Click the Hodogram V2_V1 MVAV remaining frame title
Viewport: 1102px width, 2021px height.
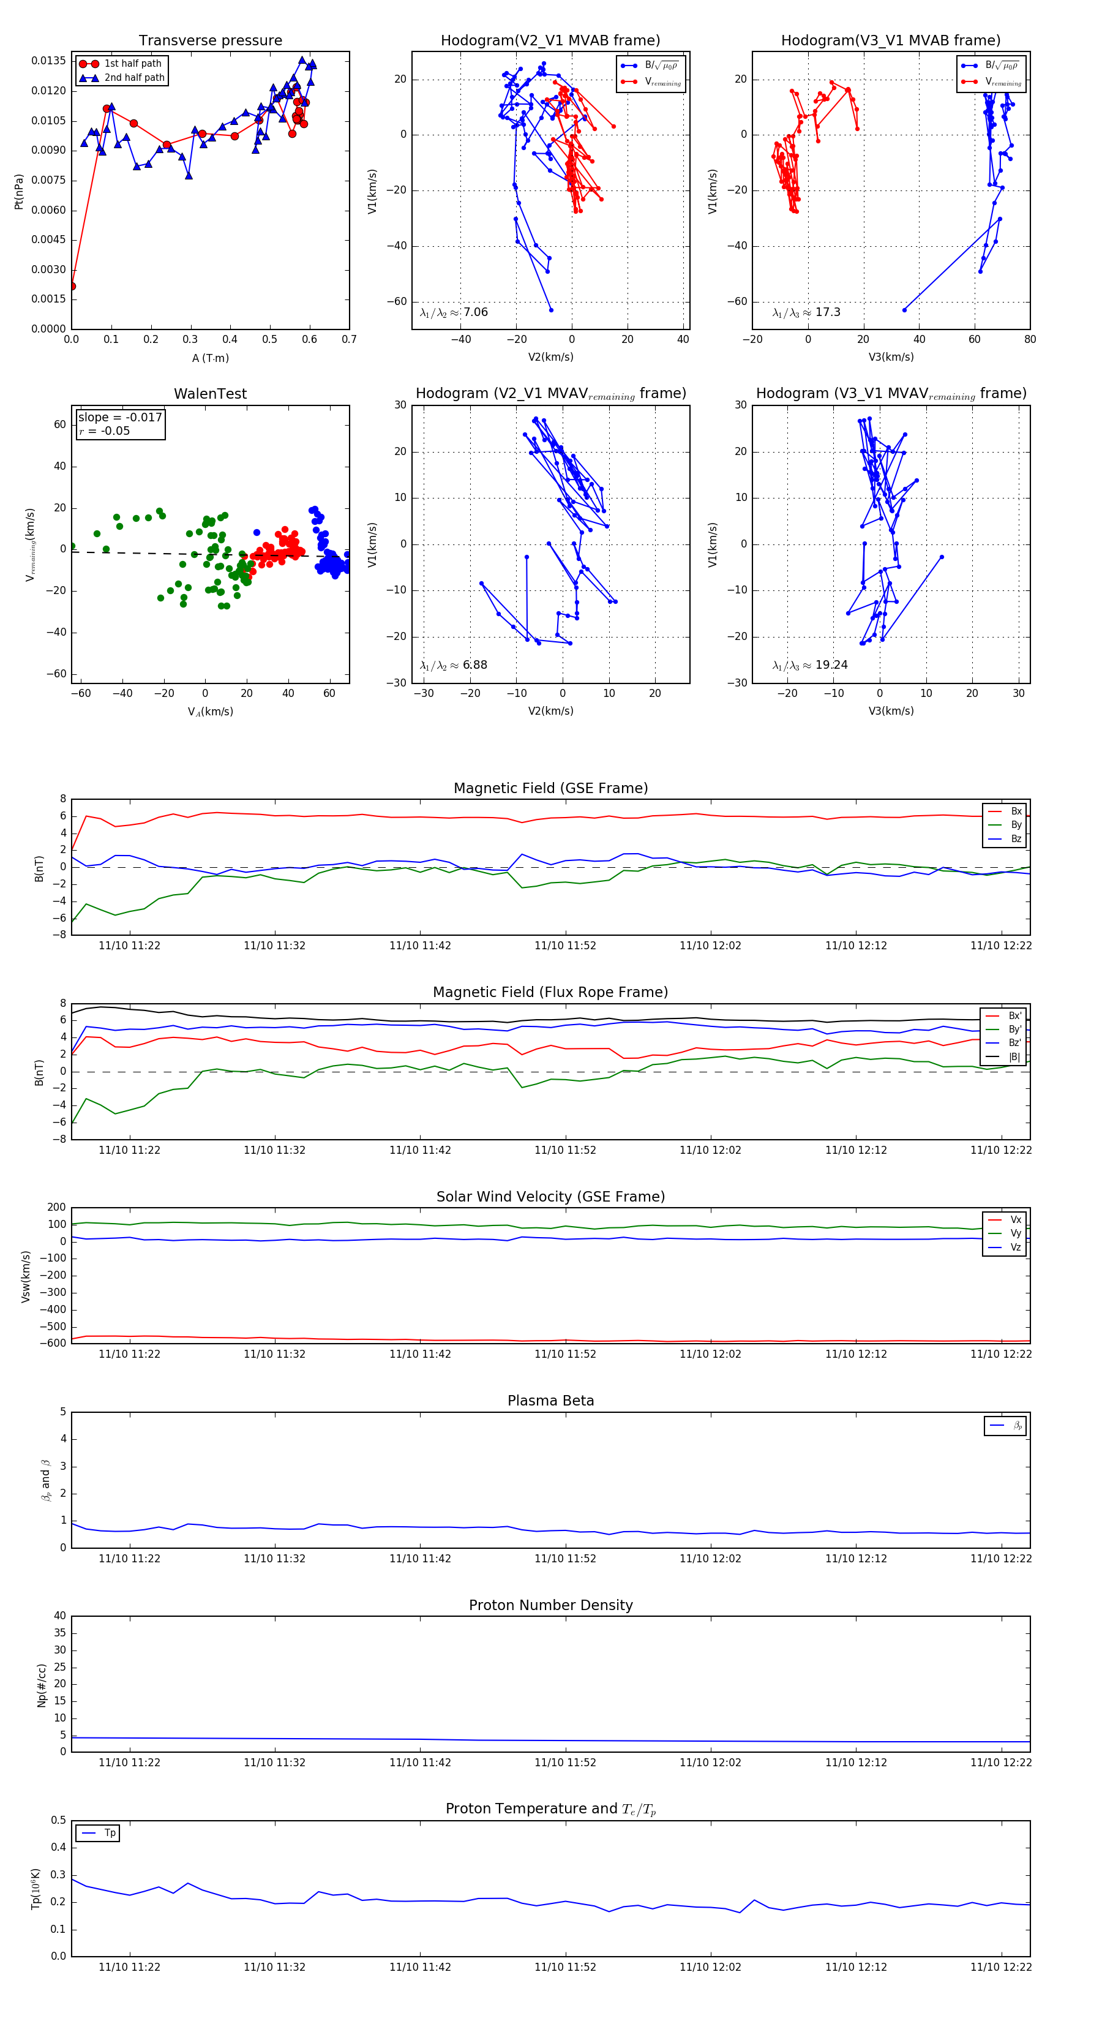550,394
